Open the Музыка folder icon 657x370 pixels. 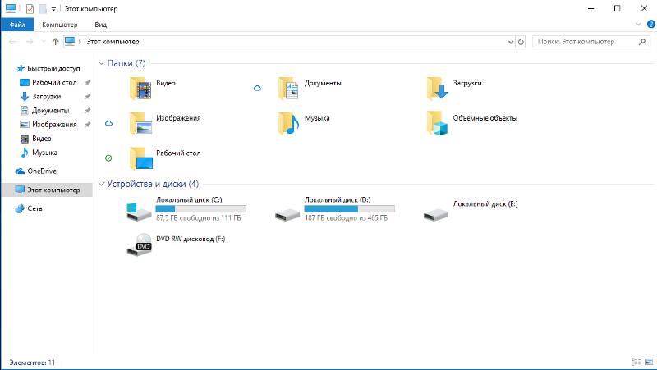tap(289, 124)
